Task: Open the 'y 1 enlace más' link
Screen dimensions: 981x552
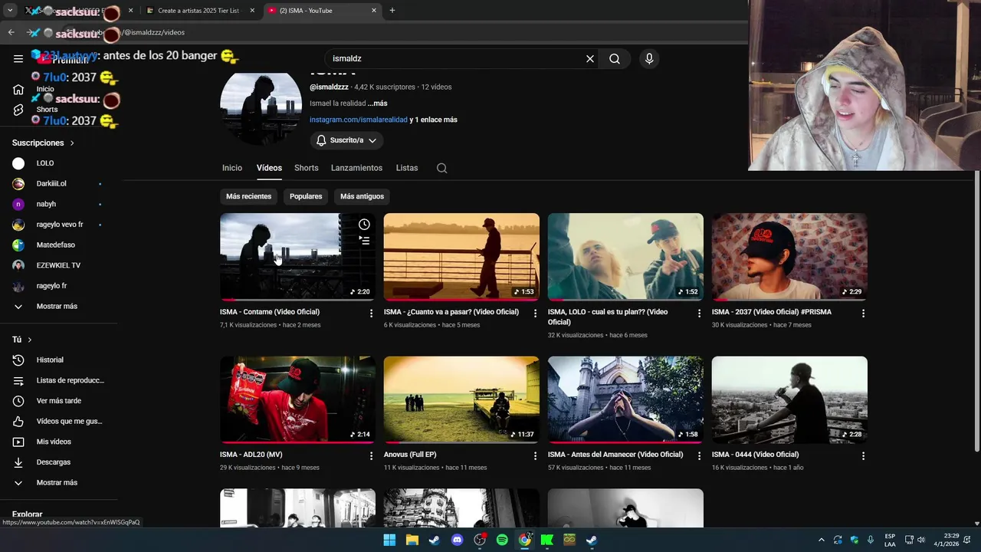Action: pos(433,120)
